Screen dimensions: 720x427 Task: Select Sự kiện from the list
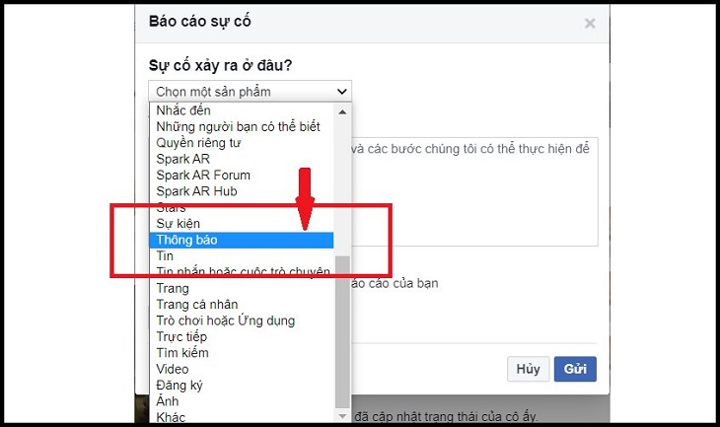point(242,224)
